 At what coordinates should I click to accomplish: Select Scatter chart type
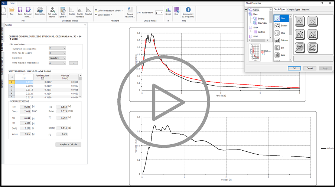[281, 26]
